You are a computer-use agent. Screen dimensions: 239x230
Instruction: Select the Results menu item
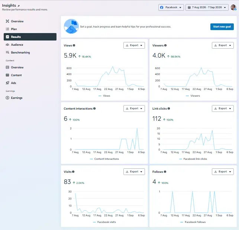click(30, 37)
